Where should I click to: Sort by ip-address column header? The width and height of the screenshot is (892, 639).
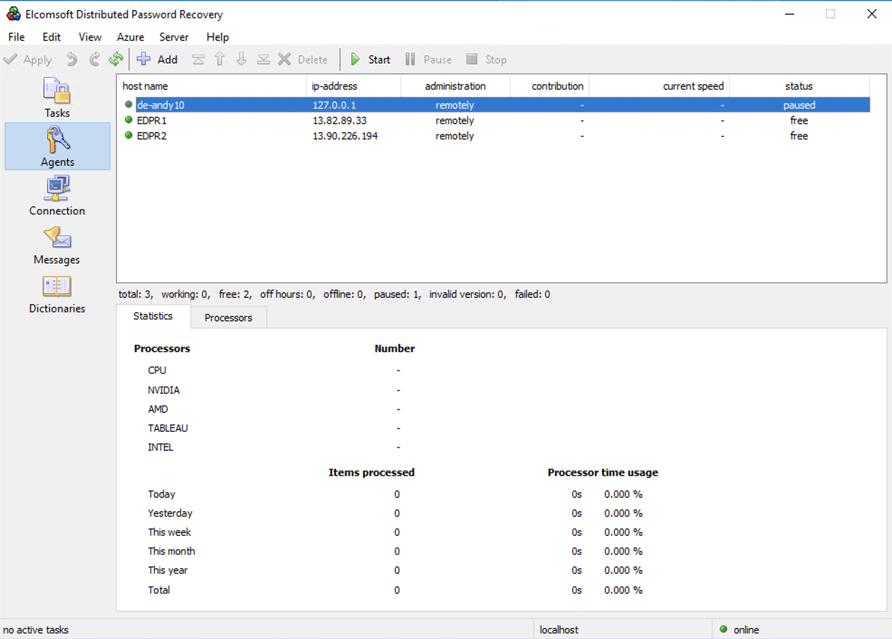click(354, 86)
